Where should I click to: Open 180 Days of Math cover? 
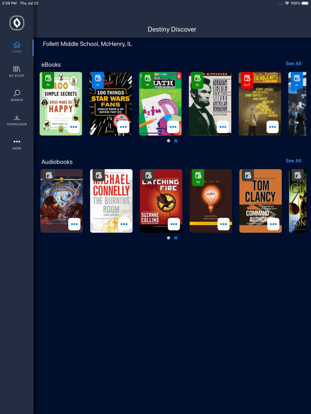[x=160, y=103]
